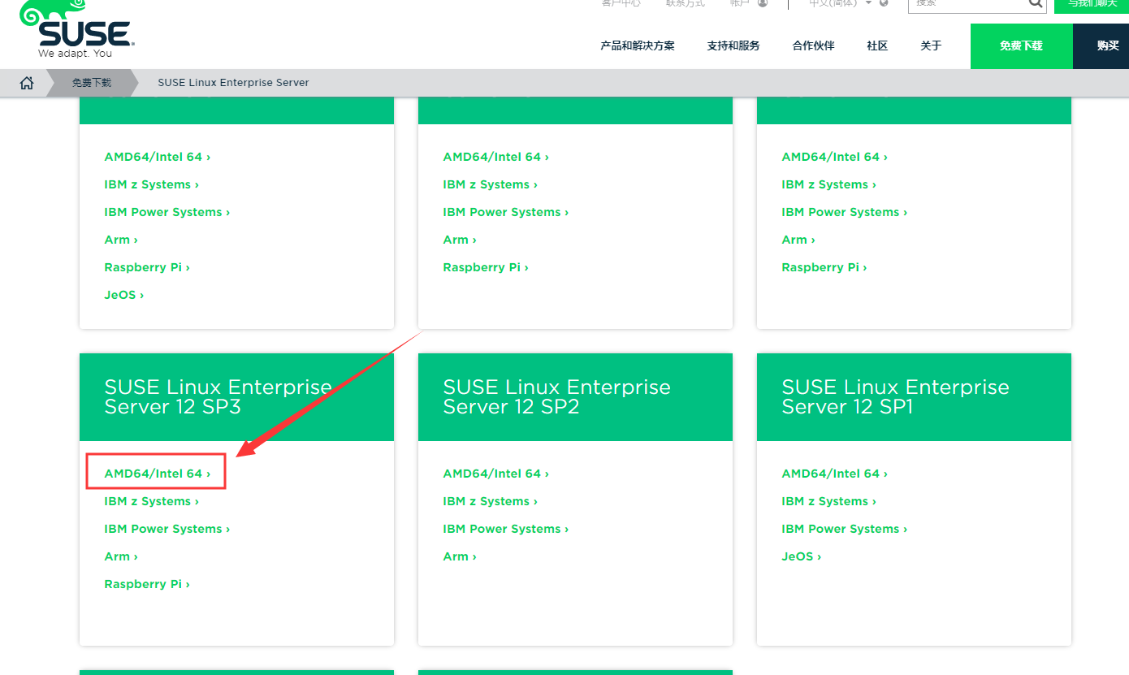Click the globe region icon beside the language selector
Viewport: 1129px width, 675px height.
tap(884, 3)
